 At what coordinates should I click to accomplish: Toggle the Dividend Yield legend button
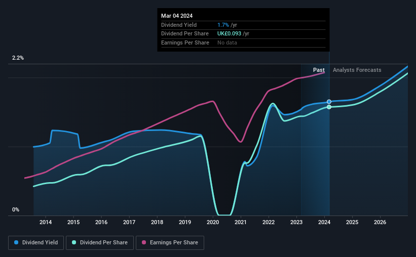(36, 243)
